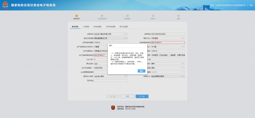Click step 2 上传附报资料 circle icon
255x118 pixels.
pyautogui.click(x=102, y=16)
